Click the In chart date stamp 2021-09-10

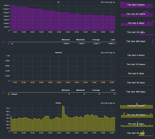pos(108,2)
